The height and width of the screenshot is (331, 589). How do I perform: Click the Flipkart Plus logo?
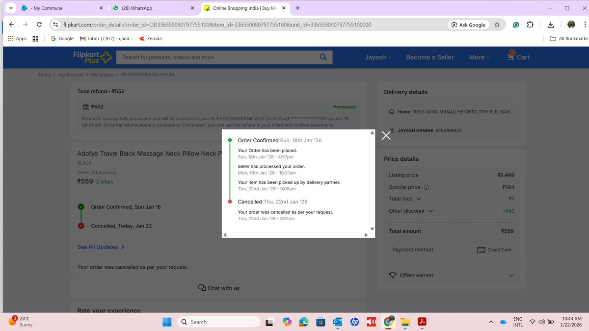93,57
